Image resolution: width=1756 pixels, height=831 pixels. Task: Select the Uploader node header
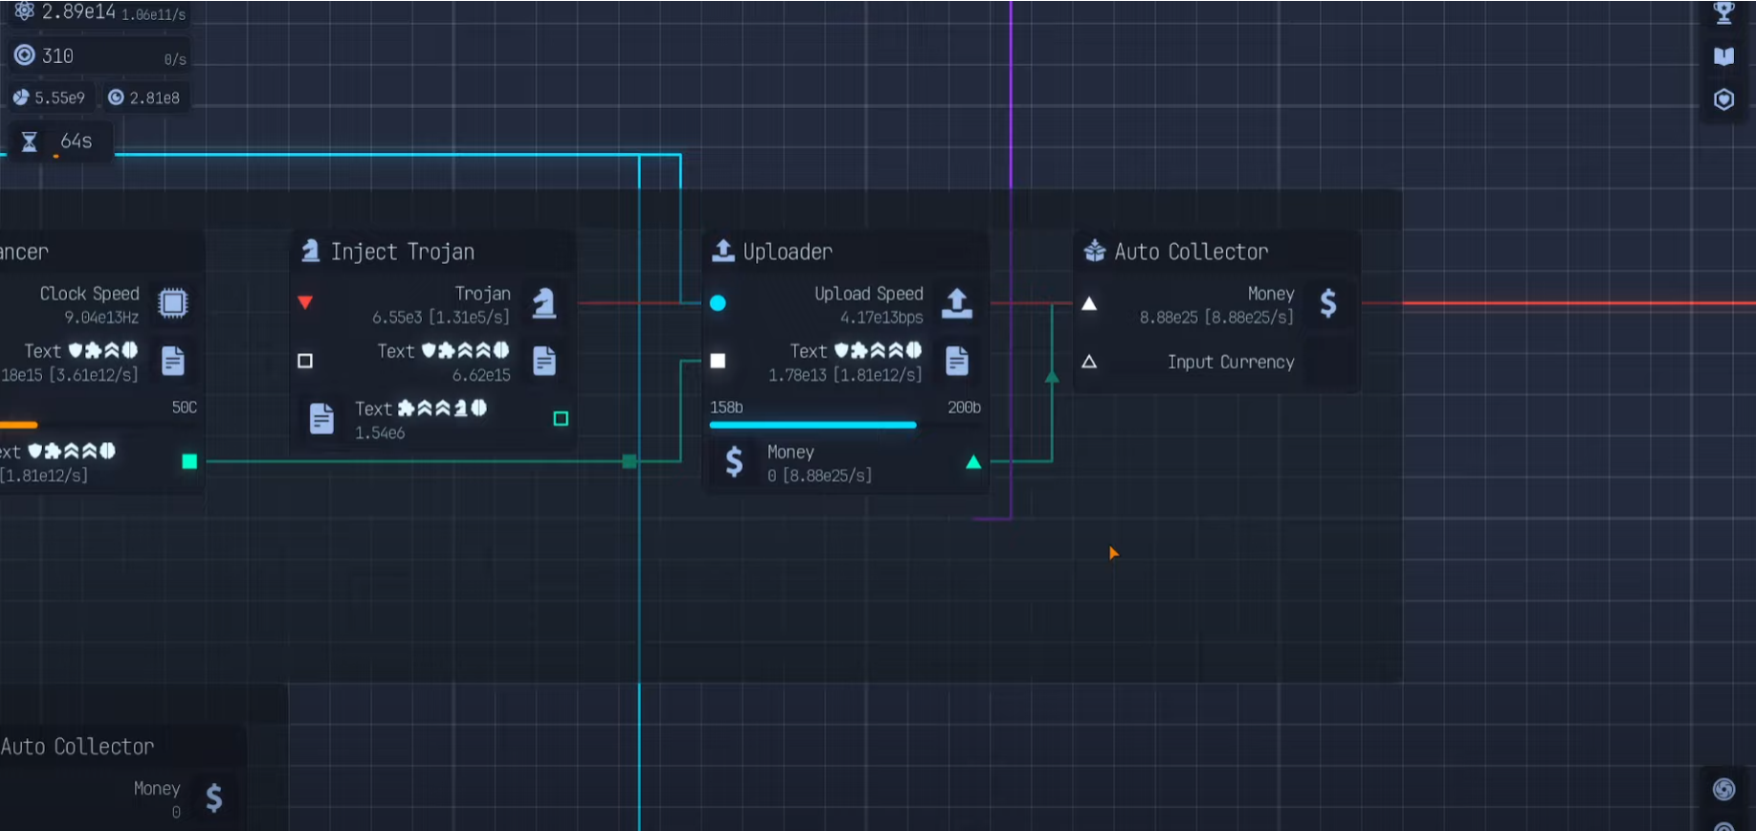787,251
